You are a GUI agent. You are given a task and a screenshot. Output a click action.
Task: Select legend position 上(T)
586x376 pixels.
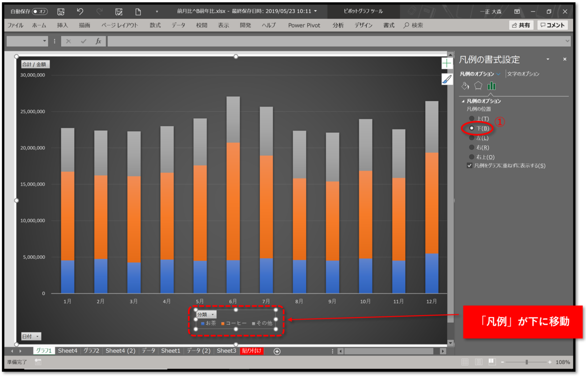coord(471,119)
